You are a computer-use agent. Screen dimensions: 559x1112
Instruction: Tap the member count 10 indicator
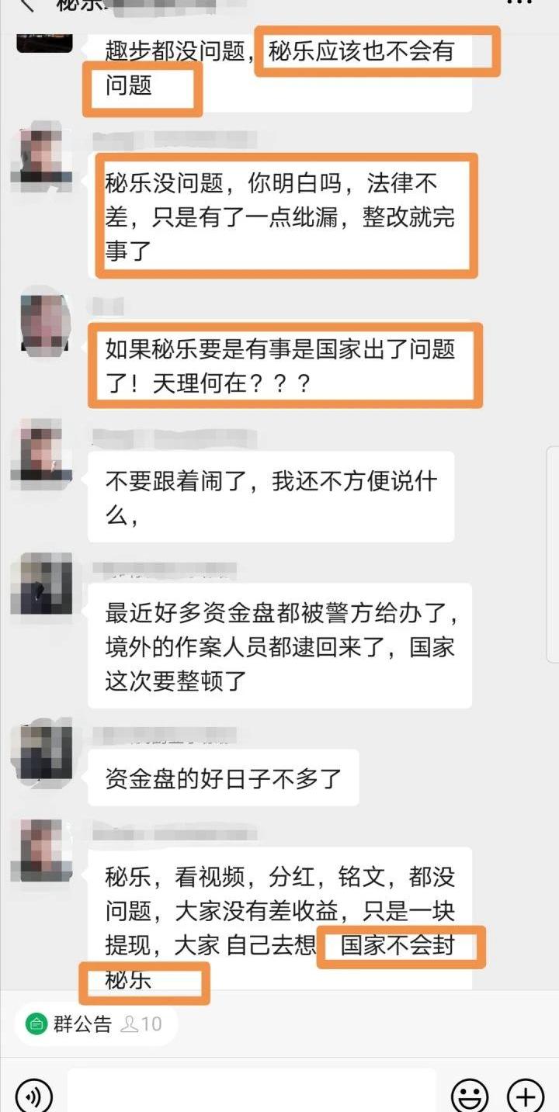click(x=142, y=1024)
